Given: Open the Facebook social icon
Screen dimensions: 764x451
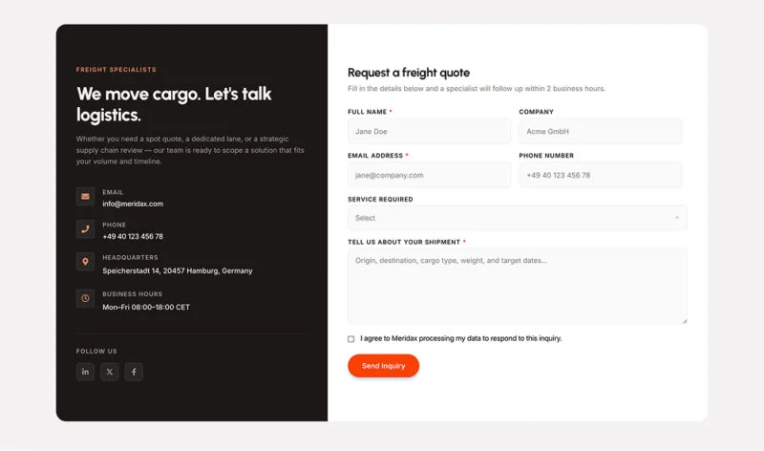Looking at the screenshot, I should [x=134, y=372].
